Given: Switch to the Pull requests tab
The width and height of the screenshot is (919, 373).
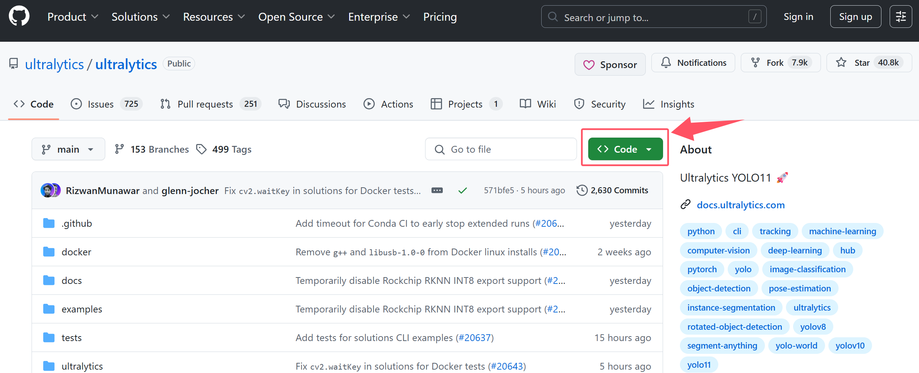Looking at the screenshot, I should 210,104.
